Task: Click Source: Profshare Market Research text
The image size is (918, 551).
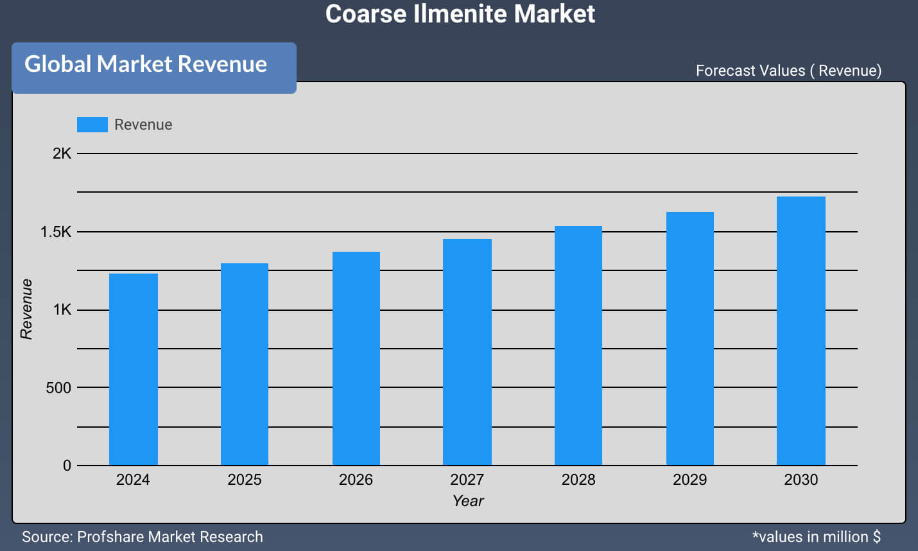Action: [x=143, y=537]
